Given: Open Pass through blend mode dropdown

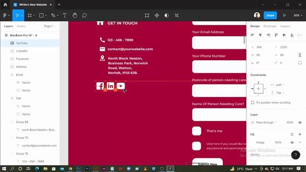Looking at the screenshot, I should (x=266, y=122).
